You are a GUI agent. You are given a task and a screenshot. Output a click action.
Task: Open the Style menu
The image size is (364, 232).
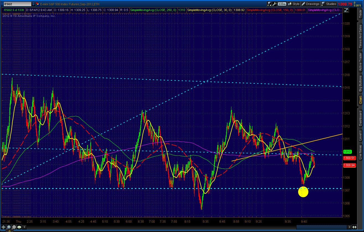[294, 4]
